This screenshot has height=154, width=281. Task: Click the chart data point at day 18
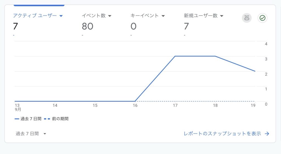point(215,56)
